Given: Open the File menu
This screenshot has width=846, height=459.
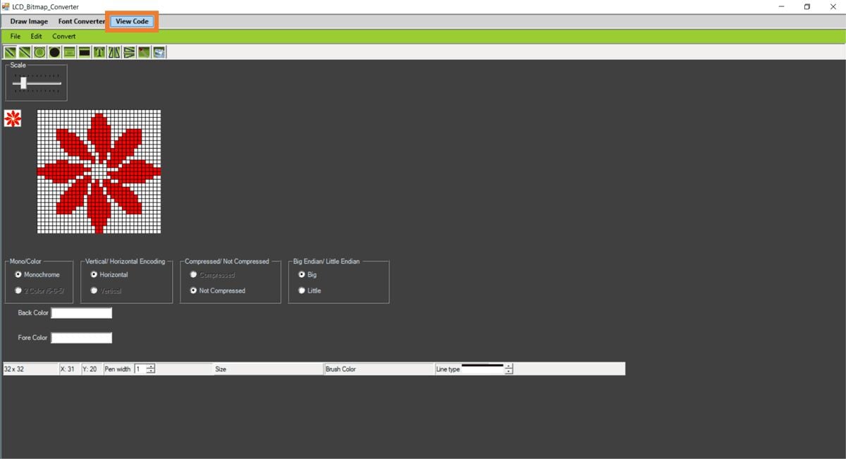Looking at the screenshot, I should pyautogui.click(x=16, y=36).
